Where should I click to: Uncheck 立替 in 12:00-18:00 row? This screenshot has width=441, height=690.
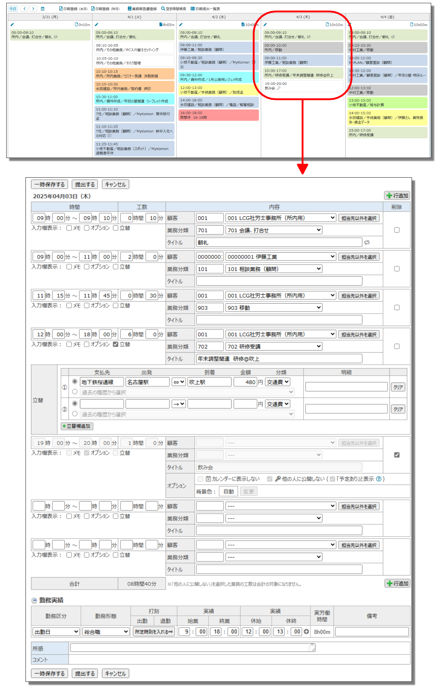coord(116,344)
